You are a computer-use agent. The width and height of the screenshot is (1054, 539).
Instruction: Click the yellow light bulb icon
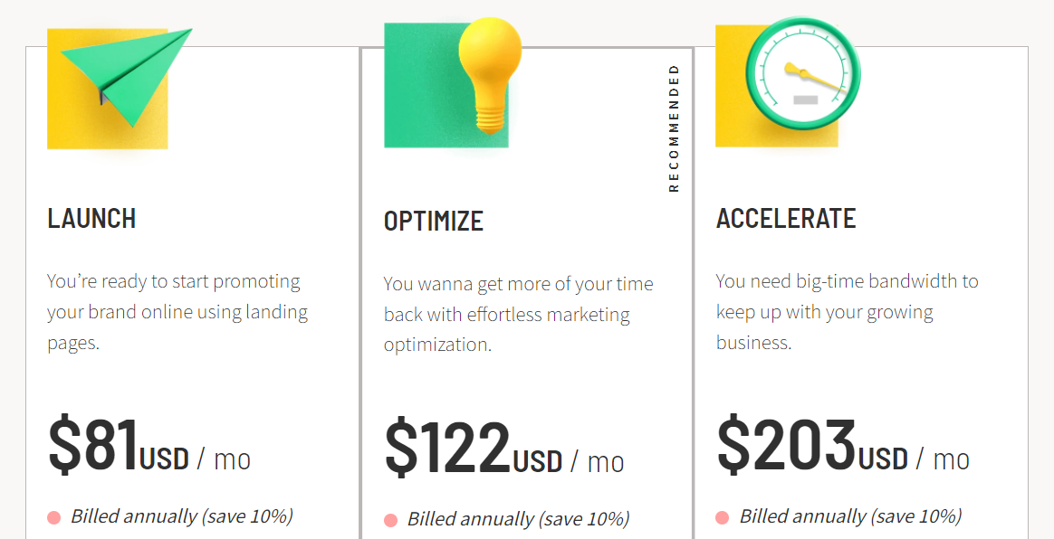(489, 74)
